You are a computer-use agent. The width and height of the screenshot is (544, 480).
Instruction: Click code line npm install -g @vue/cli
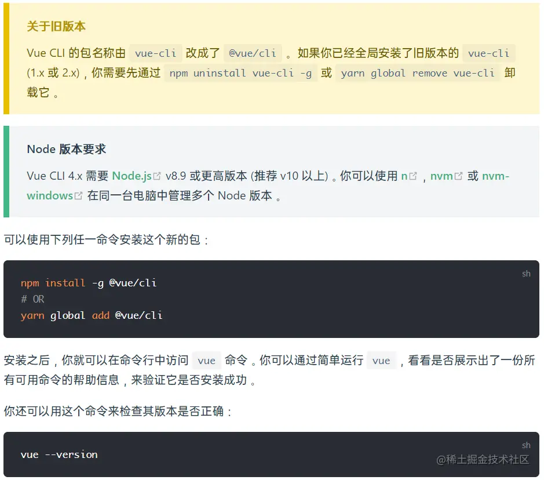point(89,283)
